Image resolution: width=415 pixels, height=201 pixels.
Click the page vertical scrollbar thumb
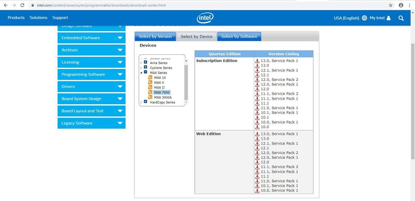[413, 101]
